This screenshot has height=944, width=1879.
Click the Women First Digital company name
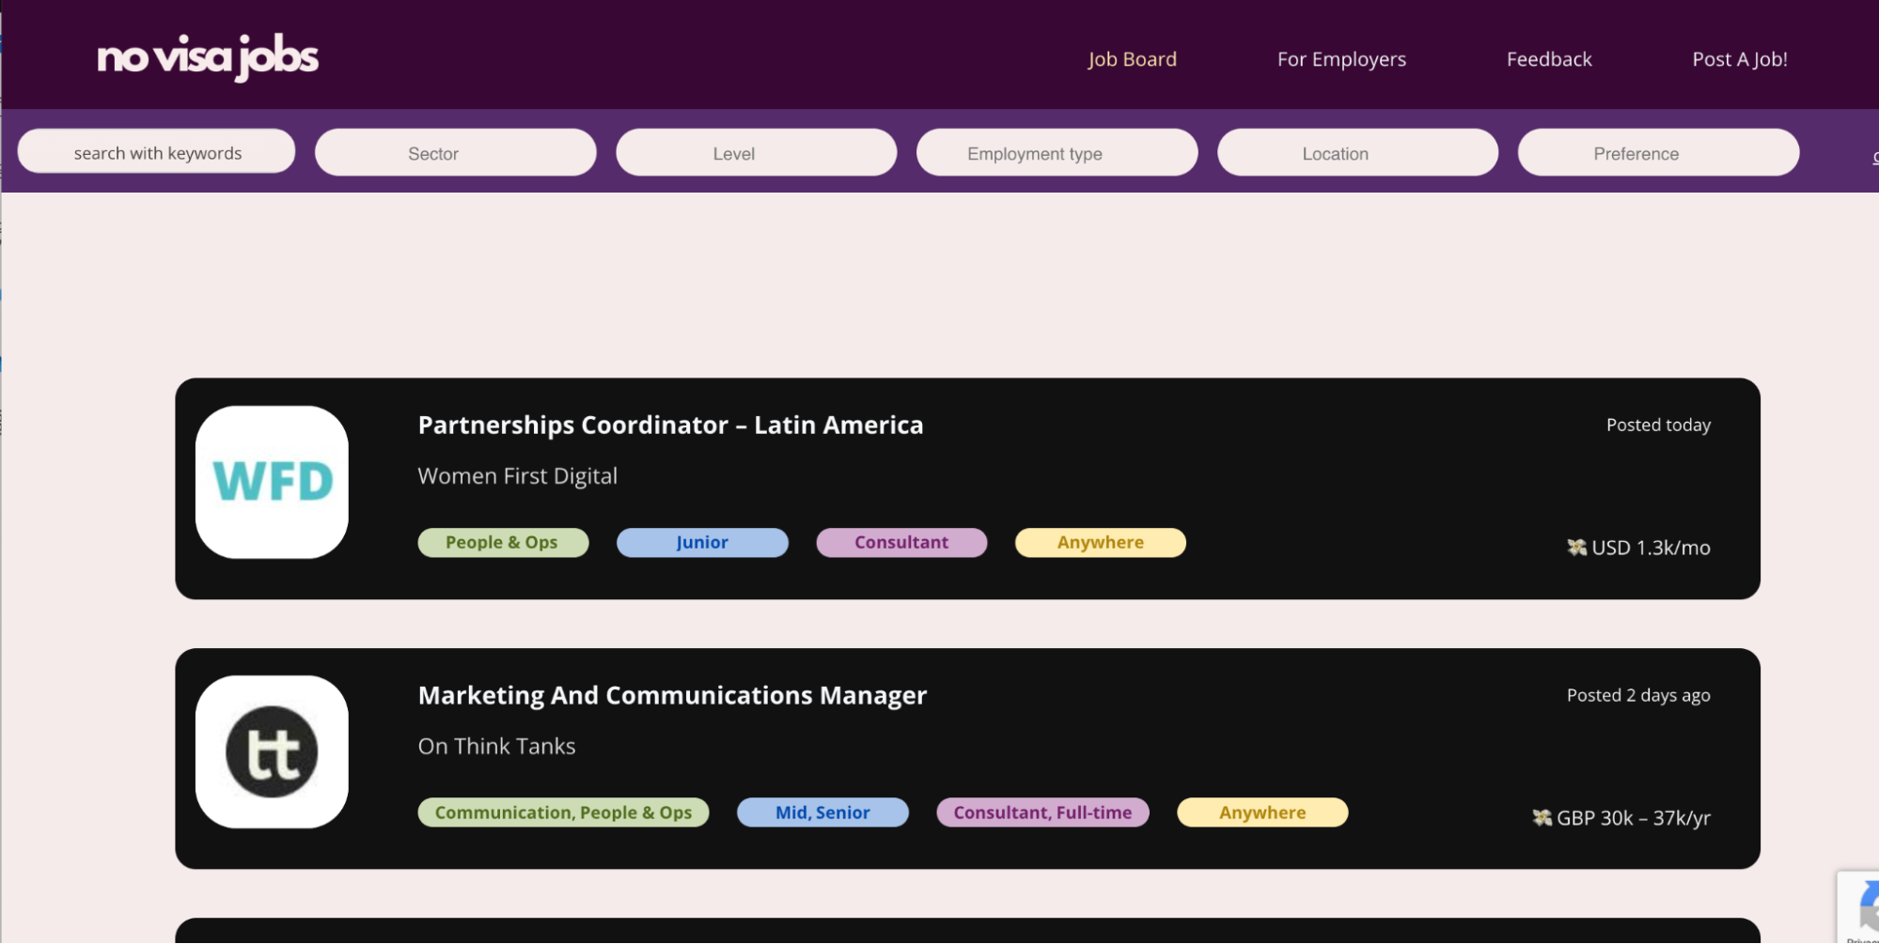pyautogui.click(x=517, y=476)
